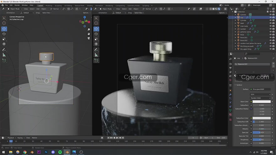Open the GGX distribution dropdown

tap(260, 94)
